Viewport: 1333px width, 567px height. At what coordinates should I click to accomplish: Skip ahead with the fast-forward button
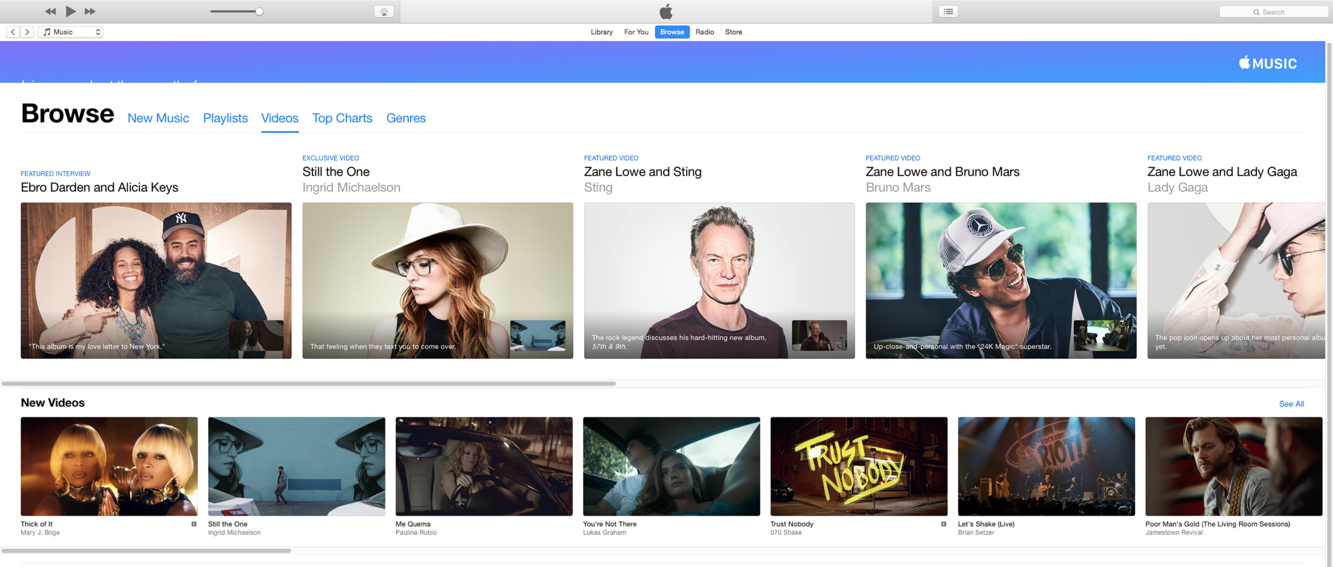pyautogui.click(x=90, y=11)
